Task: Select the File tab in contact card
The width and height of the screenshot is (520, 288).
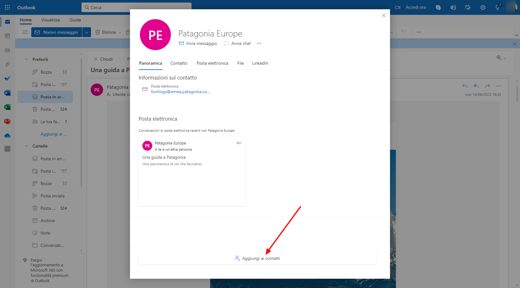Action: pos(240,63)
